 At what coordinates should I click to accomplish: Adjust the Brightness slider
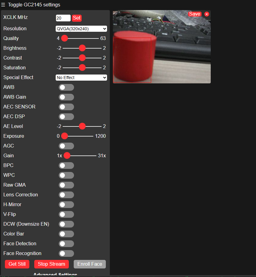82,48
